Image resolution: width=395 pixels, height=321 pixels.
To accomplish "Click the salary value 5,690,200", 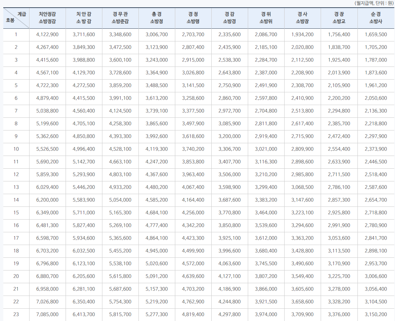I will coord(47,162).
